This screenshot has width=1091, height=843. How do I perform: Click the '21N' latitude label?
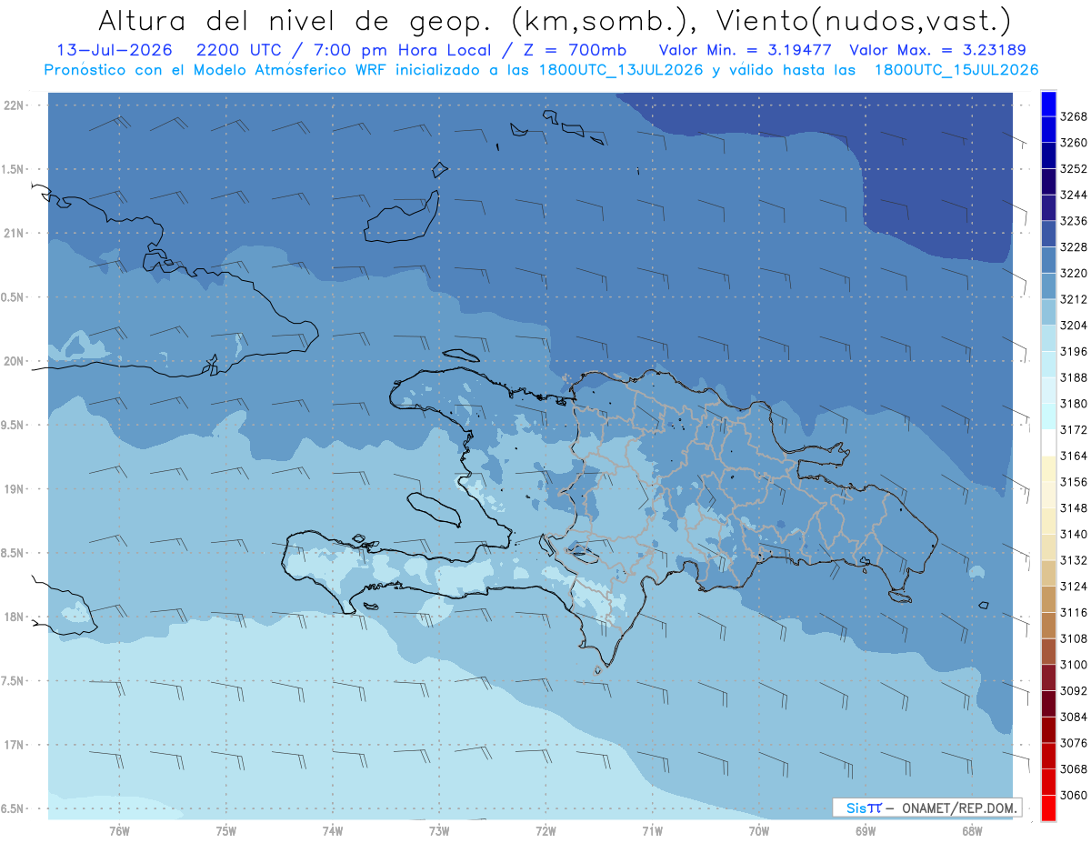point(14,234)
